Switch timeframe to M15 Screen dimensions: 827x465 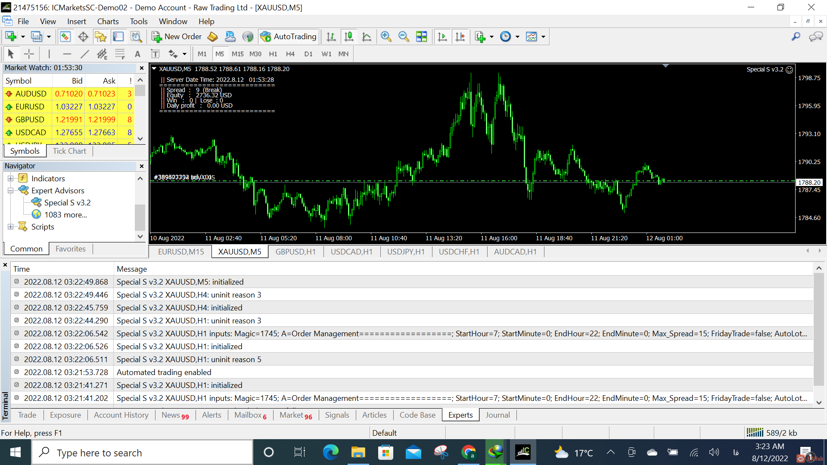click(x=237, y=54)
